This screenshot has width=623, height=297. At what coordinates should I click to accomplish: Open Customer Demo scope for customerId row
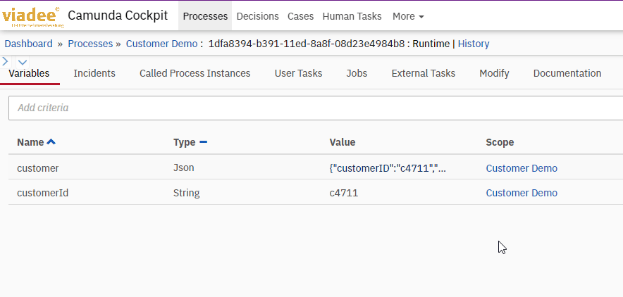point(522,193)
